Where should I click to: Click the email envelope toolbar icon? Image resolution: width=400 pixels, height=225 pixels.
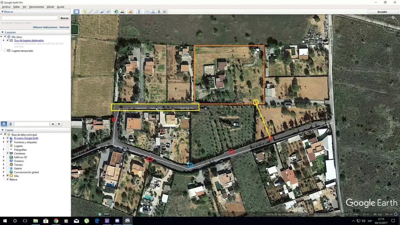pos(147,12)
